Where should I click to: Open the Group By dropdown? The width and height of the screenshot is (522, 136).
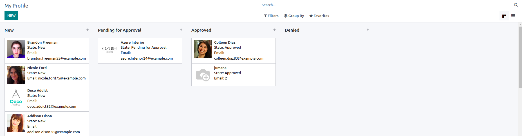point(294,16)
